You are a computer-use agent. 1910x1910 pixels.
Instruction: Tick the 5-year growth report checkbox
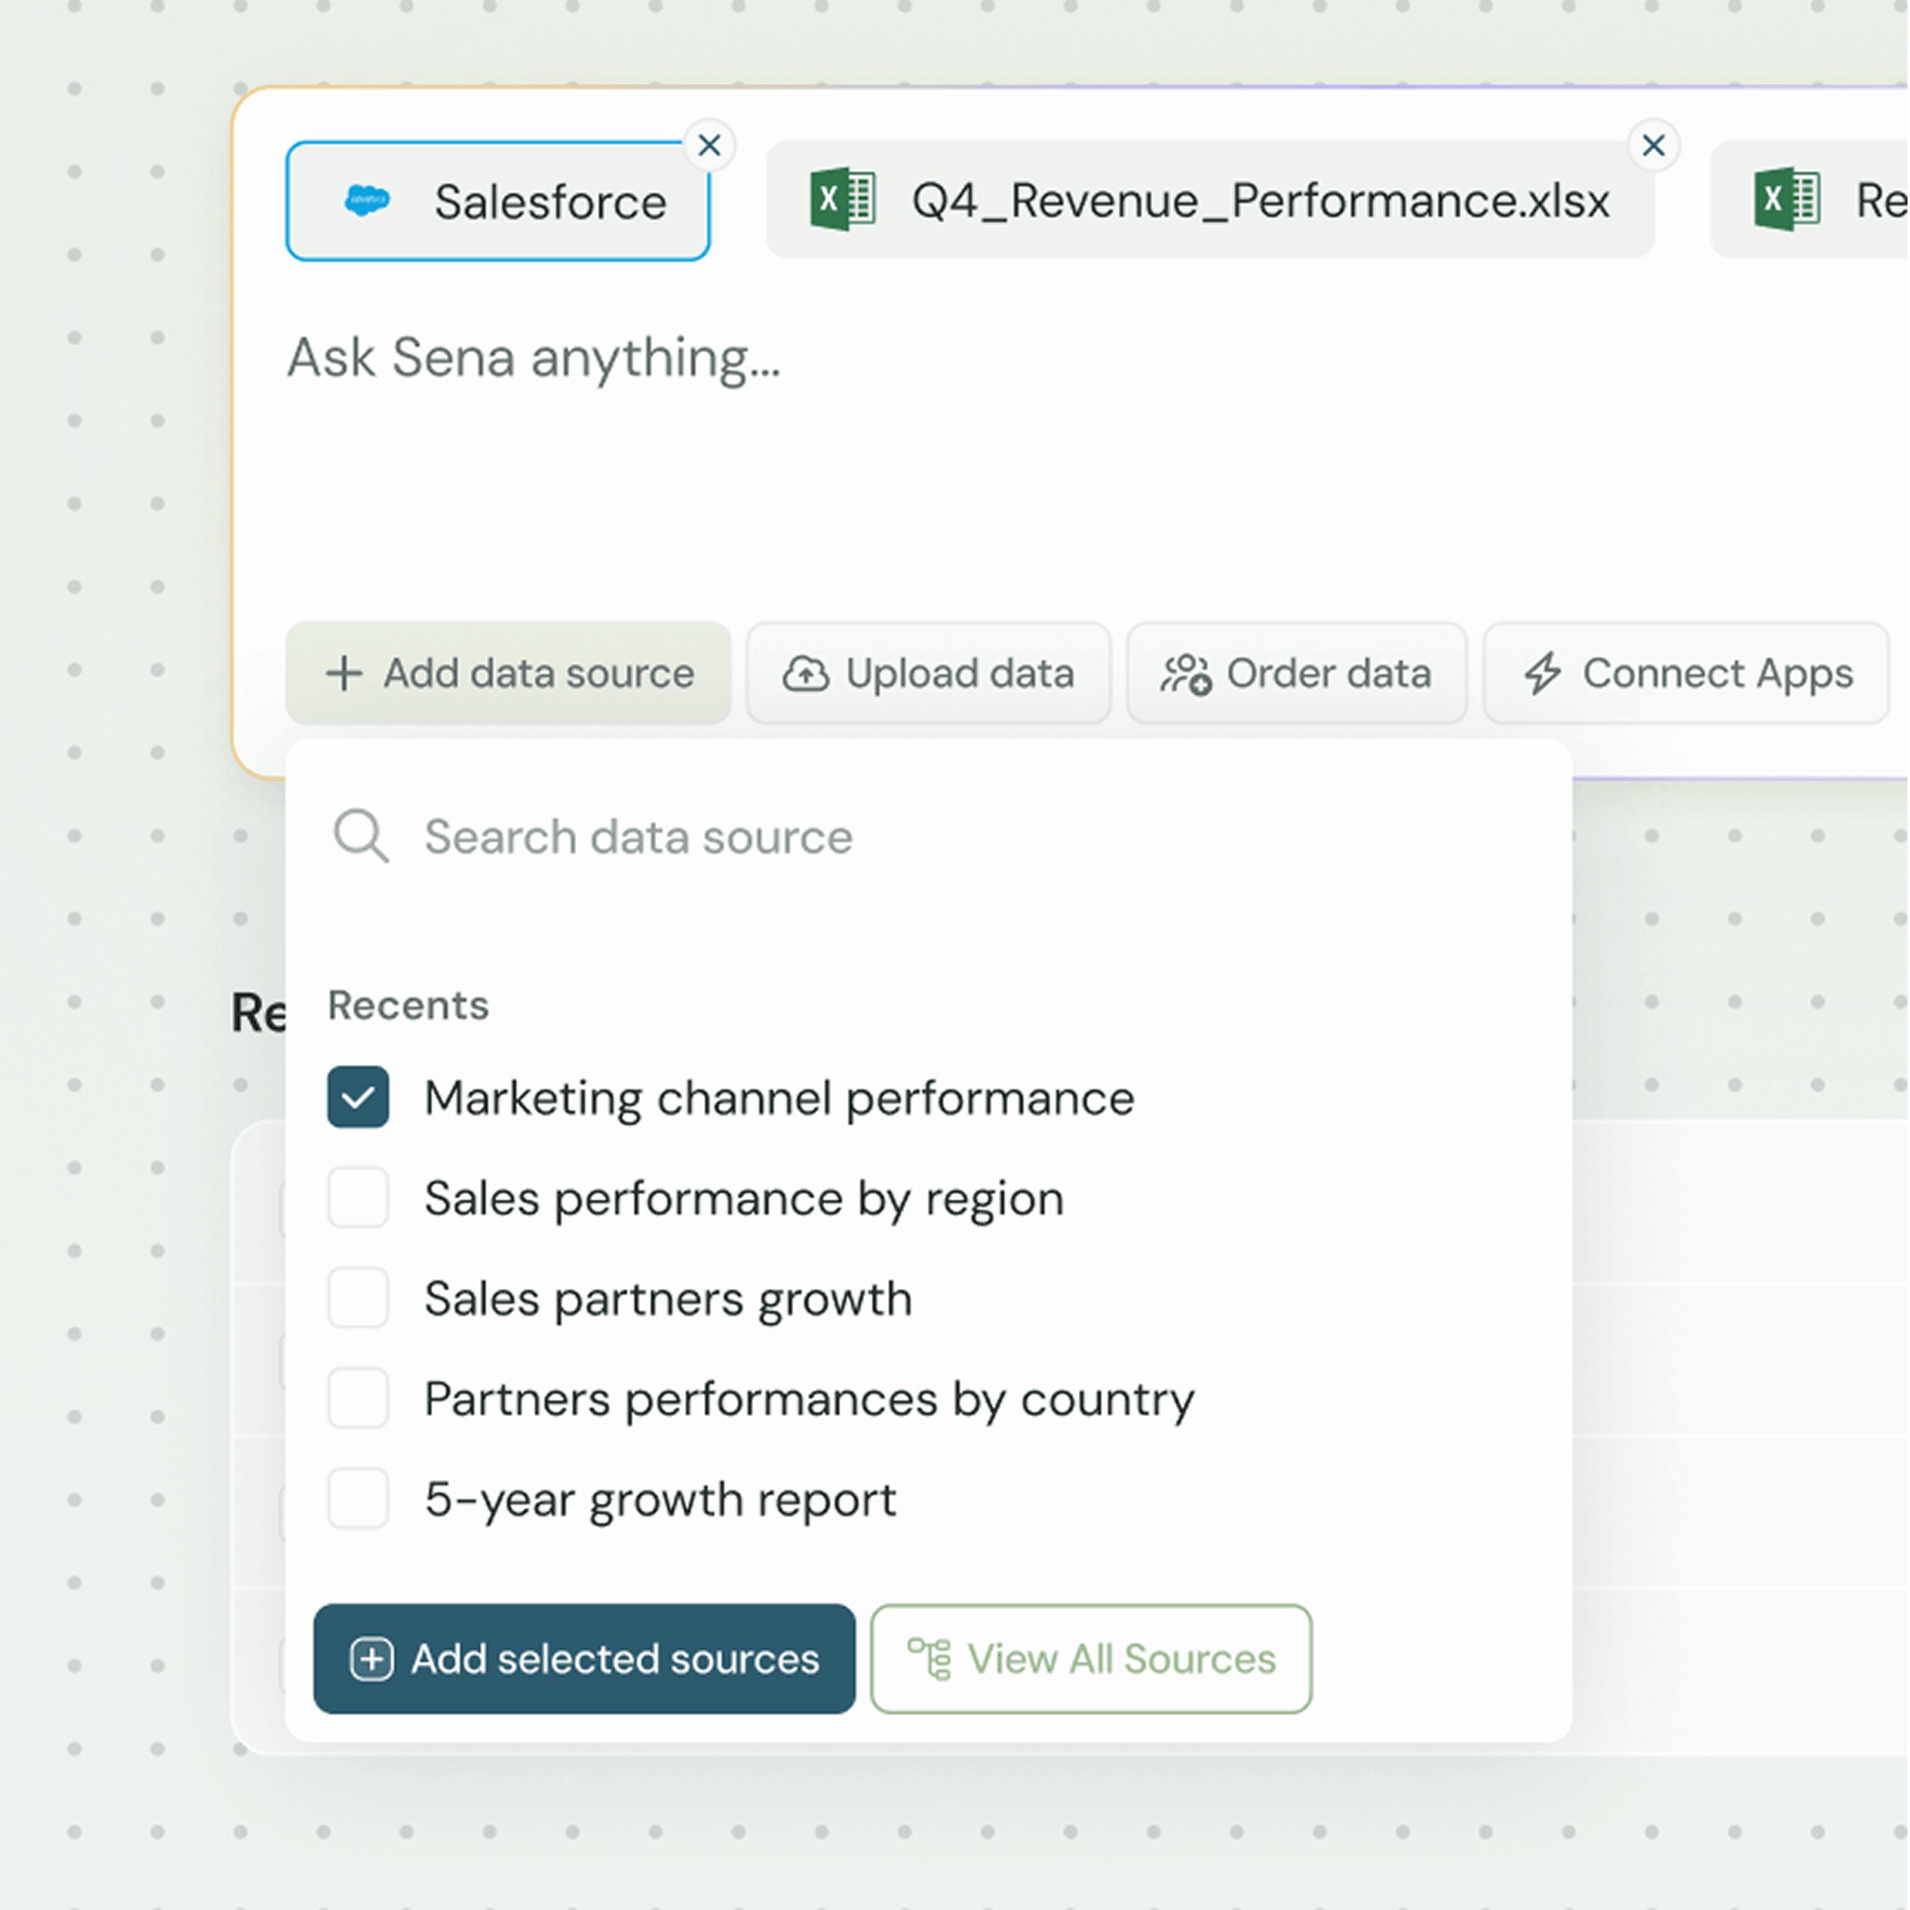pos(358,1499)
